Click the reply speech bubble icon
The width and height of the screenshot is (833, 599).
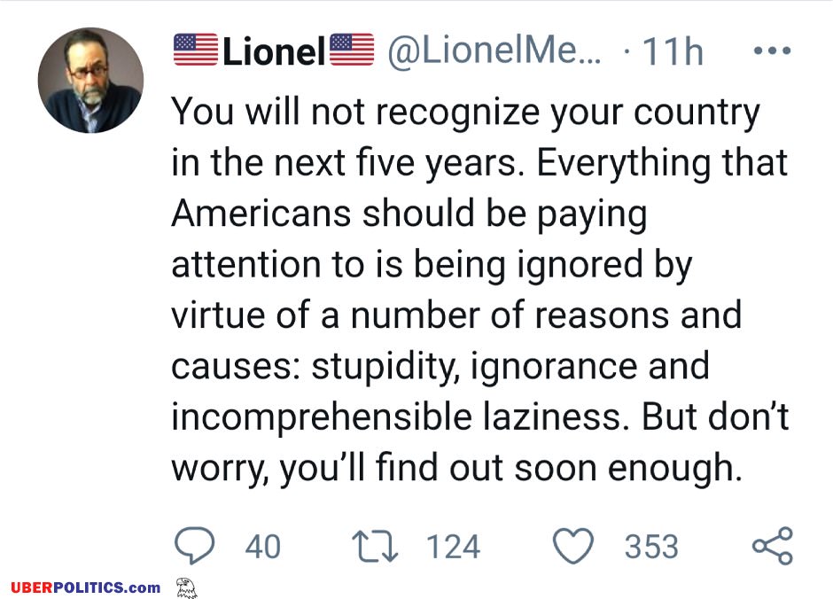[x=194, y=545]
